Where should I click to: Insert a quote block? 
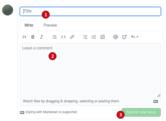click(54, 37)
